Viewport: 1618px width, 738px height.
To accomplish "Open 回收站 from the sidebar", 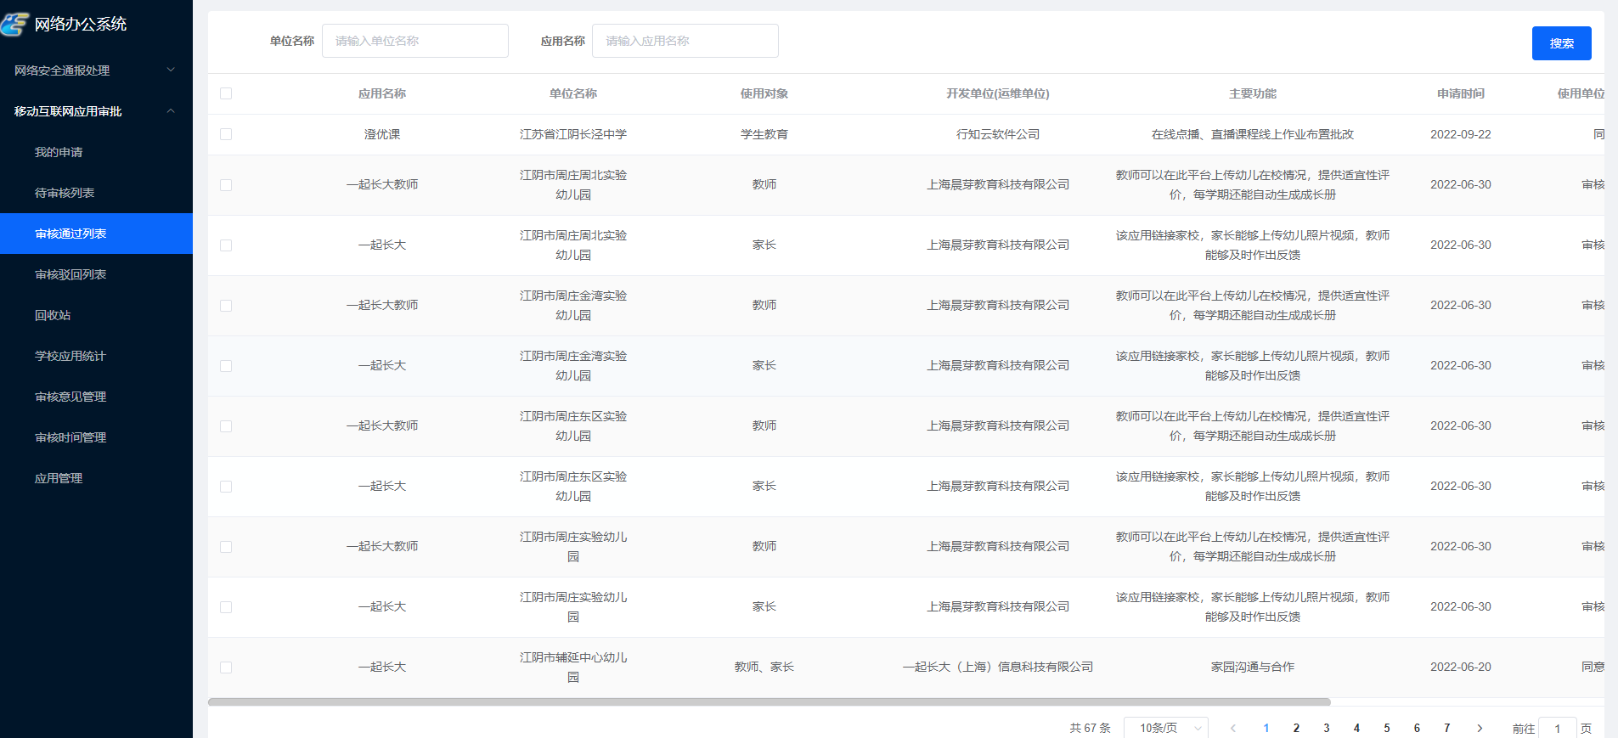I will pos(53,315).
